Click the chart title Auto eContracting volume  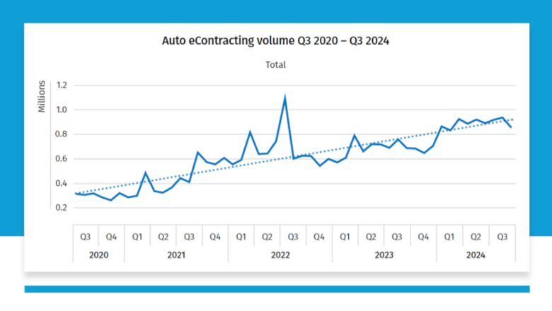point(276,41)
